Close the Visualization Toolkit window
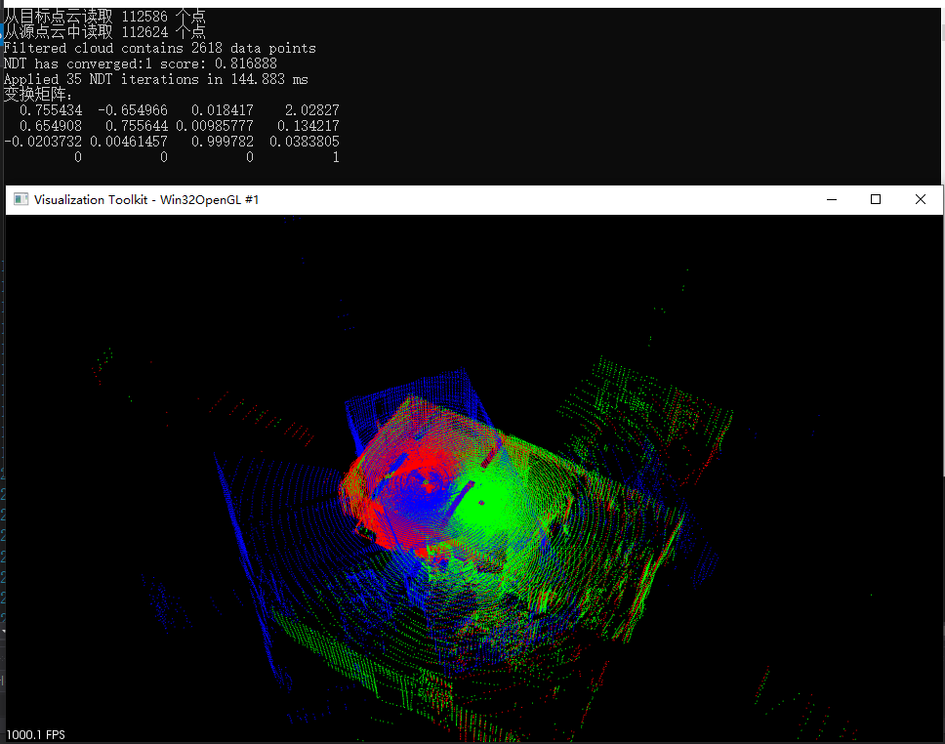Viewport: 945px width, 744px height. pos(921,199)
